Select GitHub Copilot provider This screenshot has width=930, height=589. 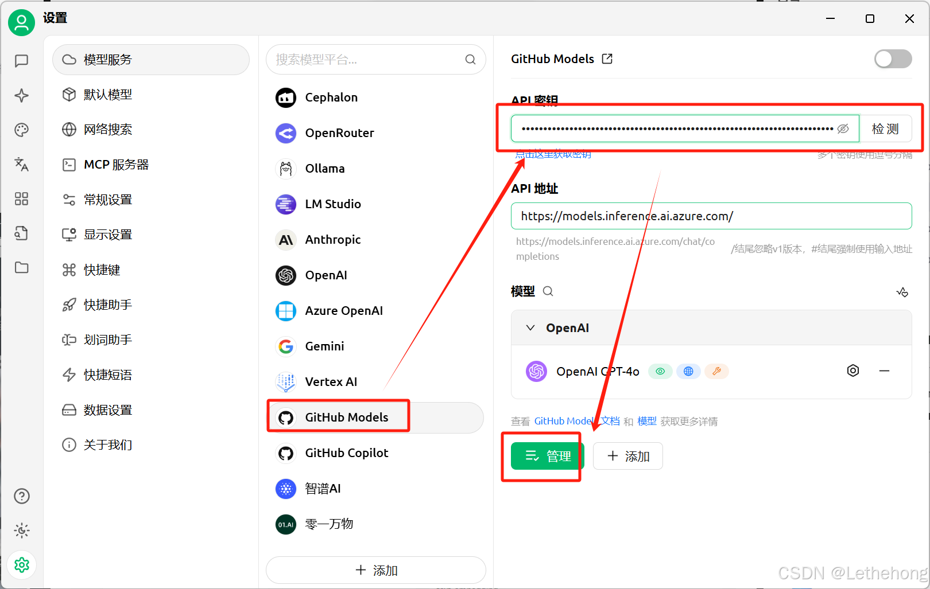click(x=376, y=453)
